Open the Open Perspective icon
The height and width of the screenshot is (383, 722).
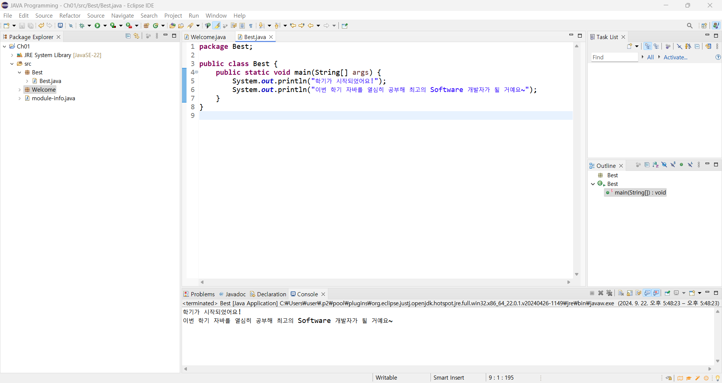pyautogui.click(x=704, y=26)
